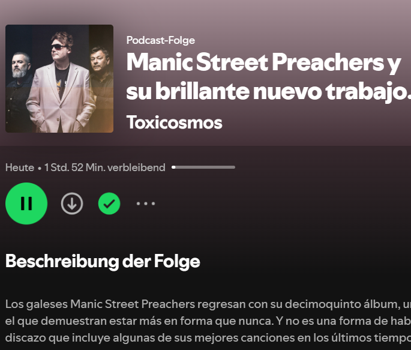411x350 pixels.
Task: Click the white progress handle dot
Action: pyautogui.click(x=173, y=167)
